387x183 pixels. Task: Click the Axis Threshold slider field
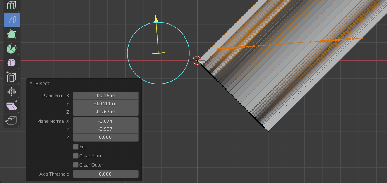pos(105,174)
